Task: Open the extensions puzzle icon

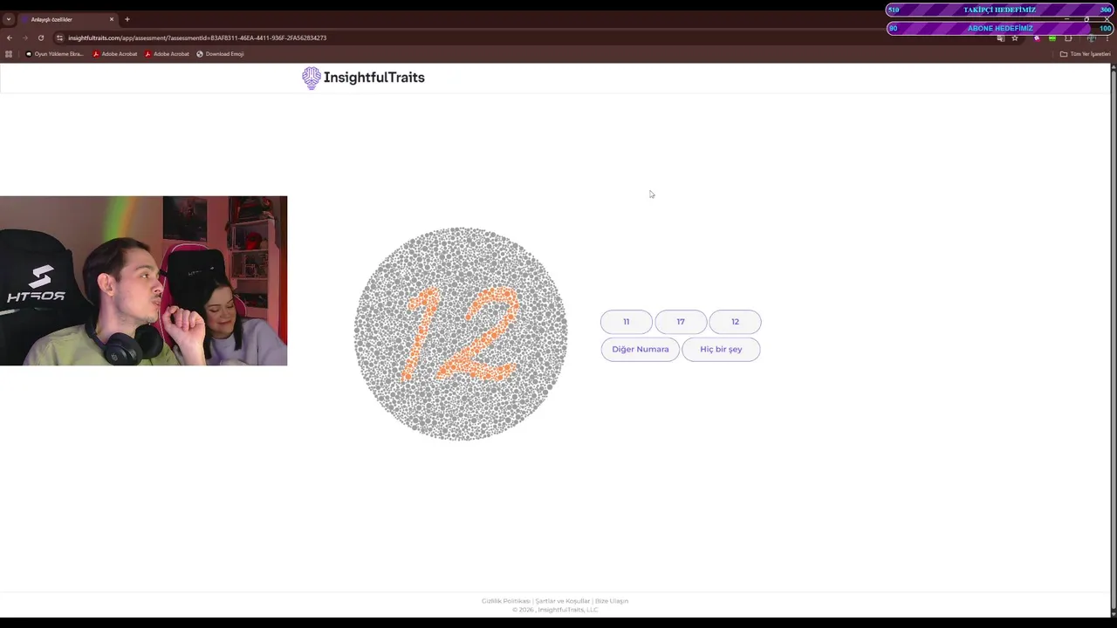Action: point(1068,38)
